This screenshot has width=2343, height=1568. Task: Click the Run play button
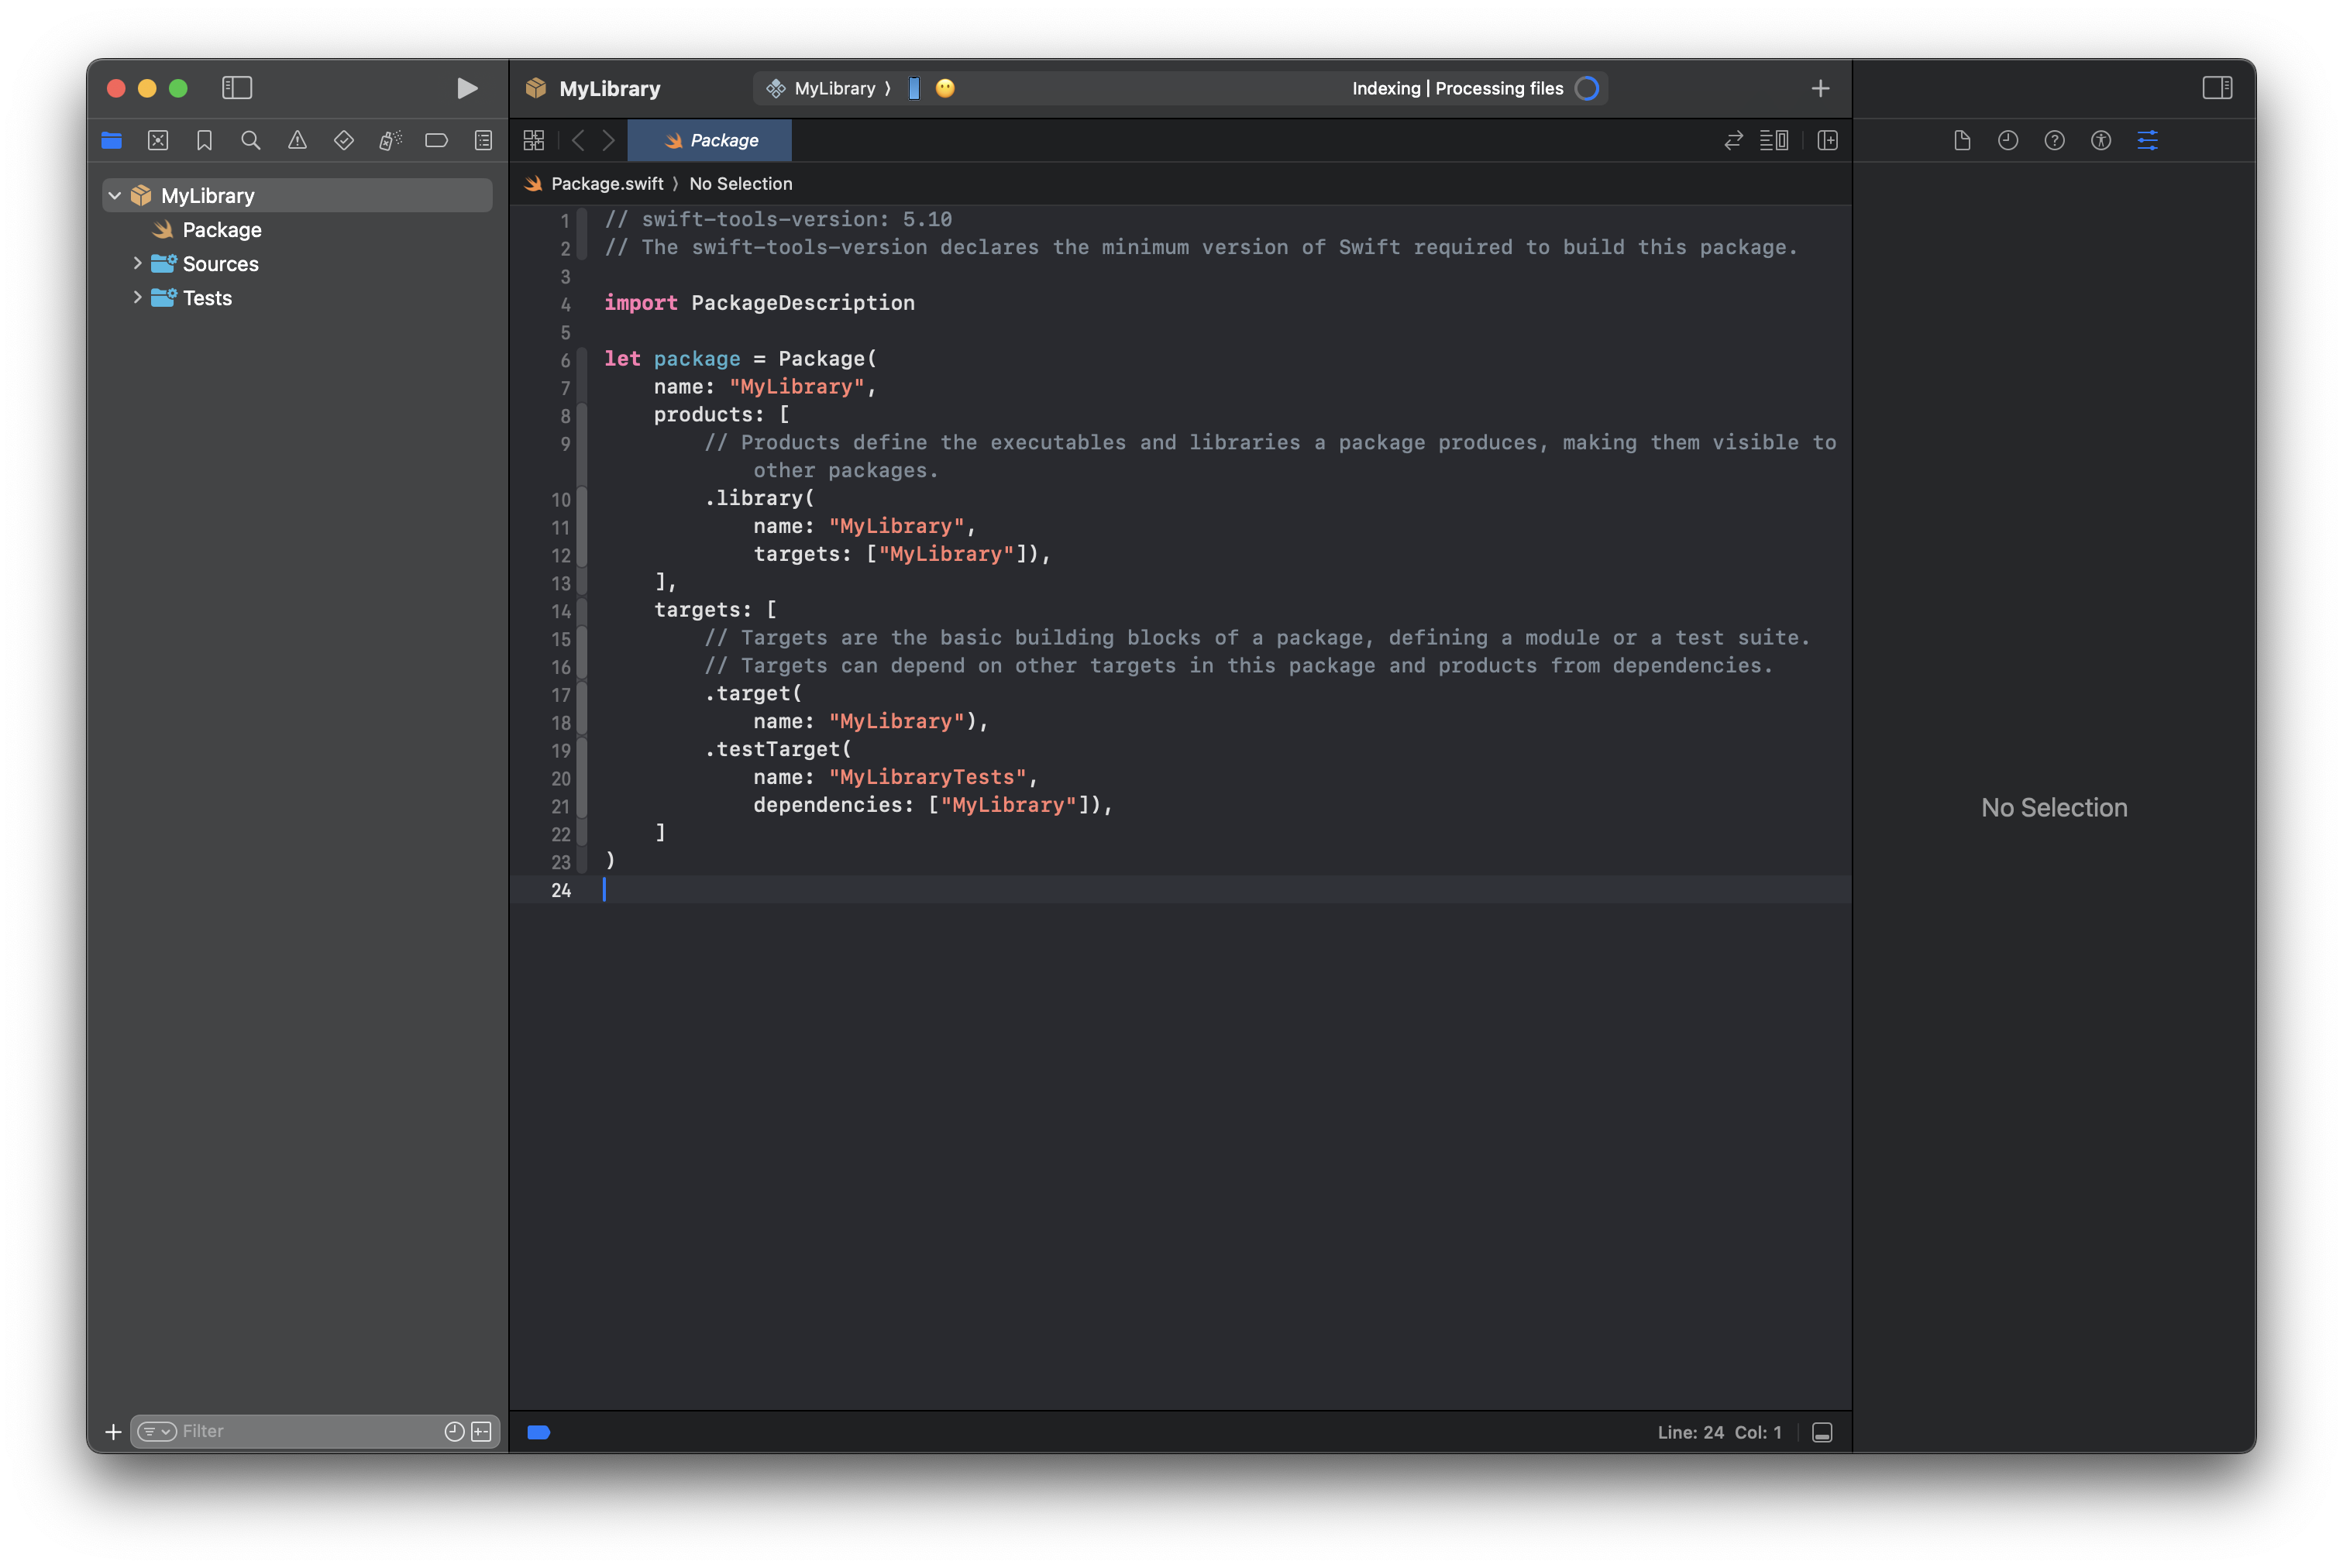pyautogui.click(x=466, y=88)
